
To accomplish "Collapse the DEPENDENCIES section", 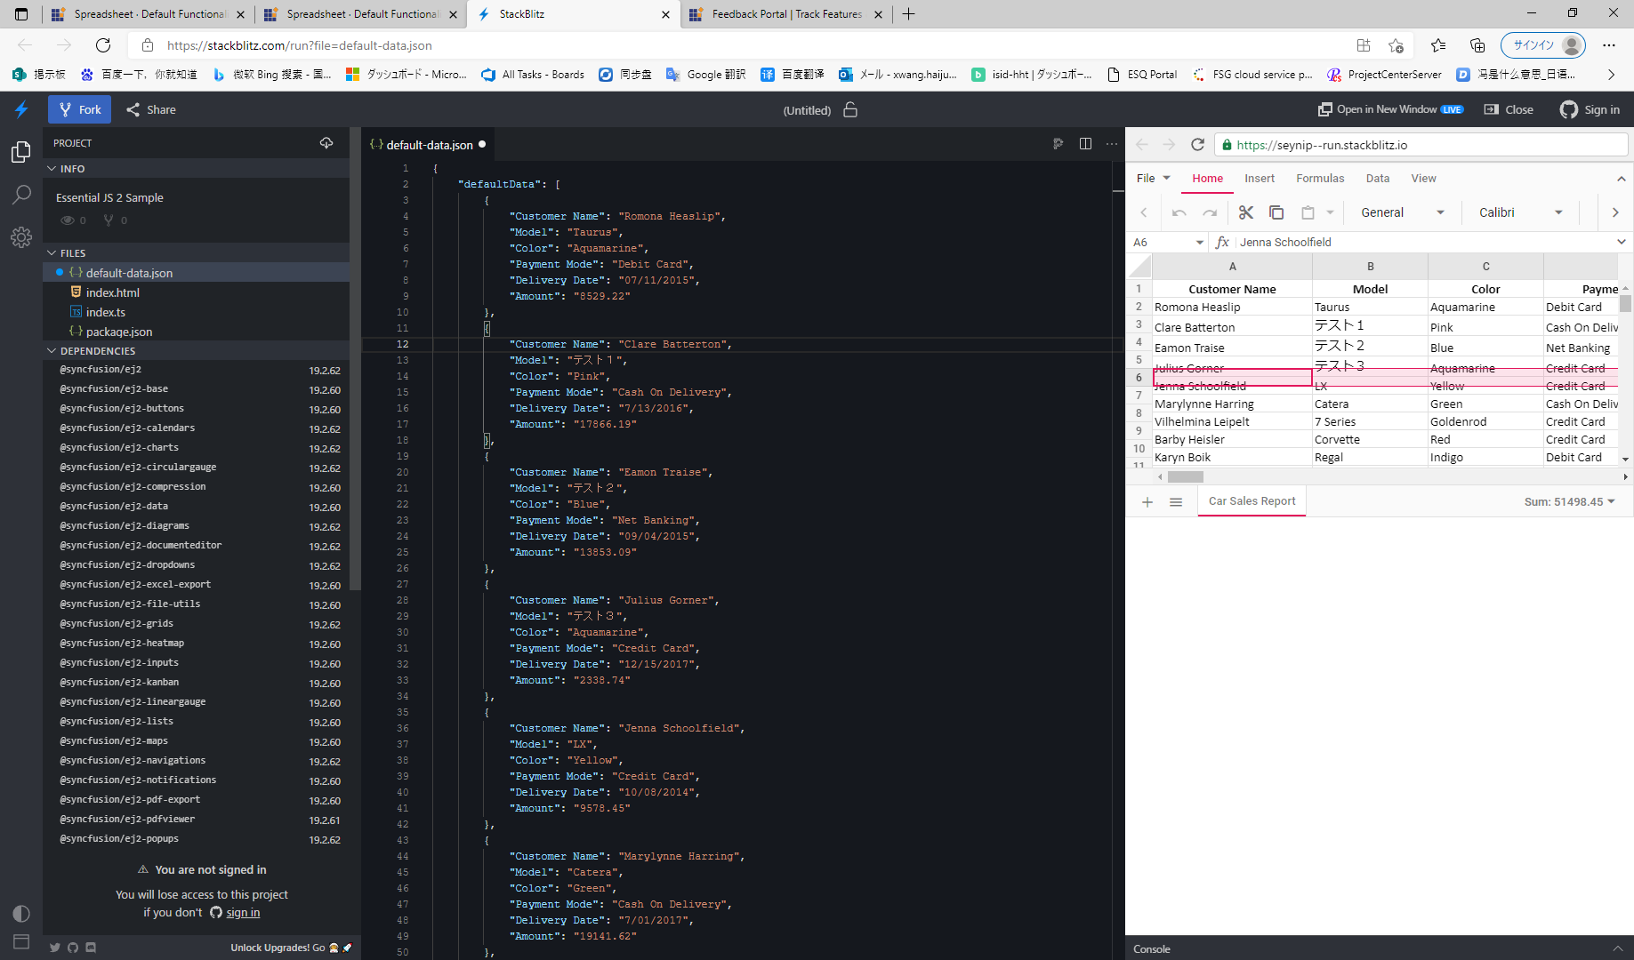I will [52, 351].
